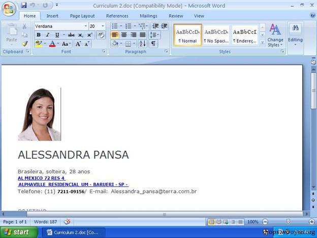Open the Mailings tab
This screenshot has width=317, height=238.
(x=148, y=16)
